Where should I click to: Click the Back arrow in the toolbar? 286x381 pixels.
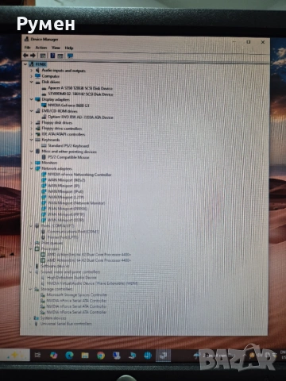click(25, 56)
